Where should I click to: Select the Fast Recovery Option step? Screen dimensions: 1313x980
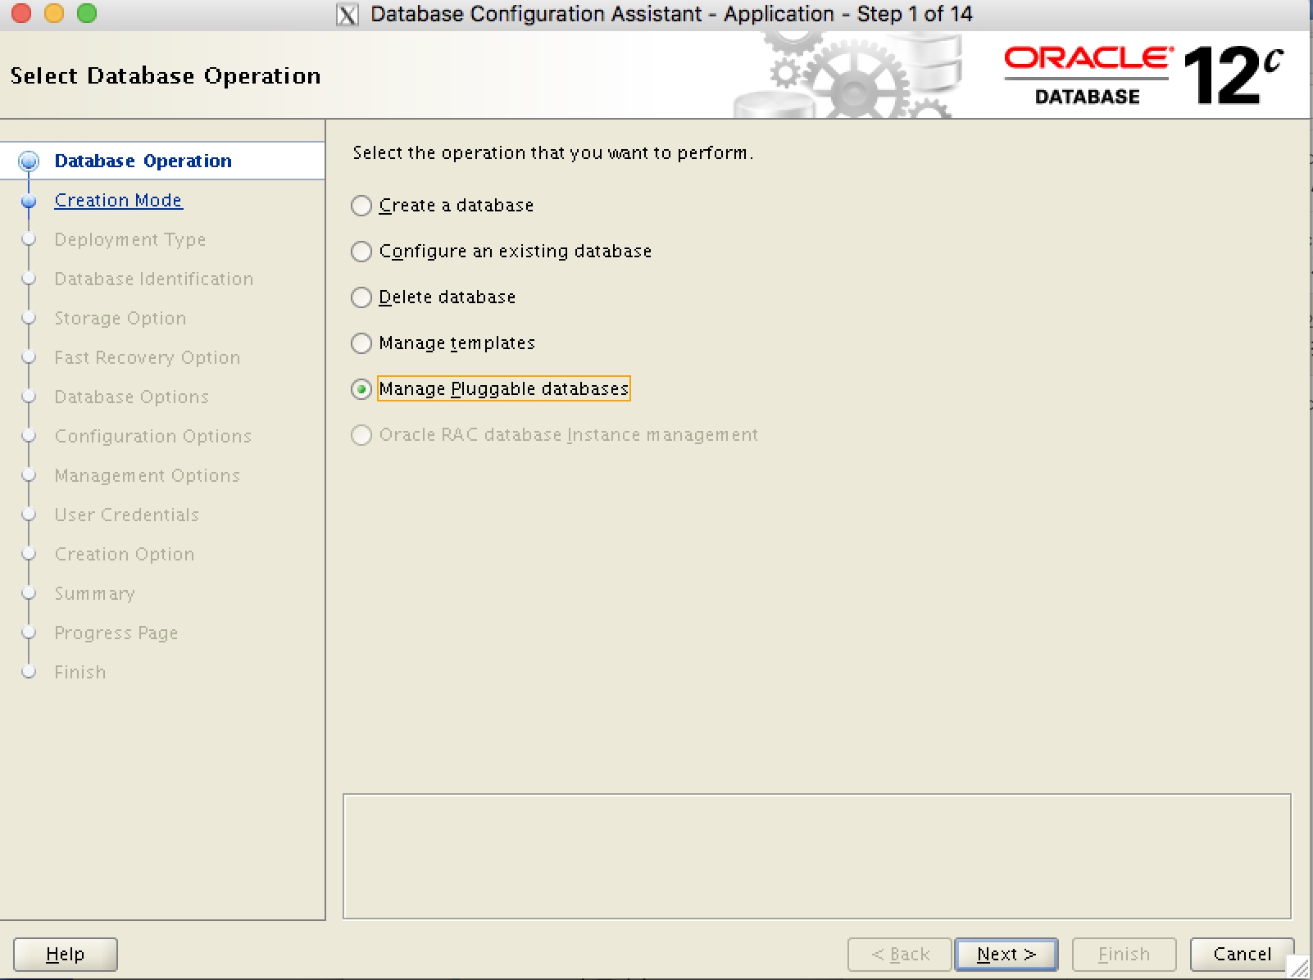(x=147, y=357)
